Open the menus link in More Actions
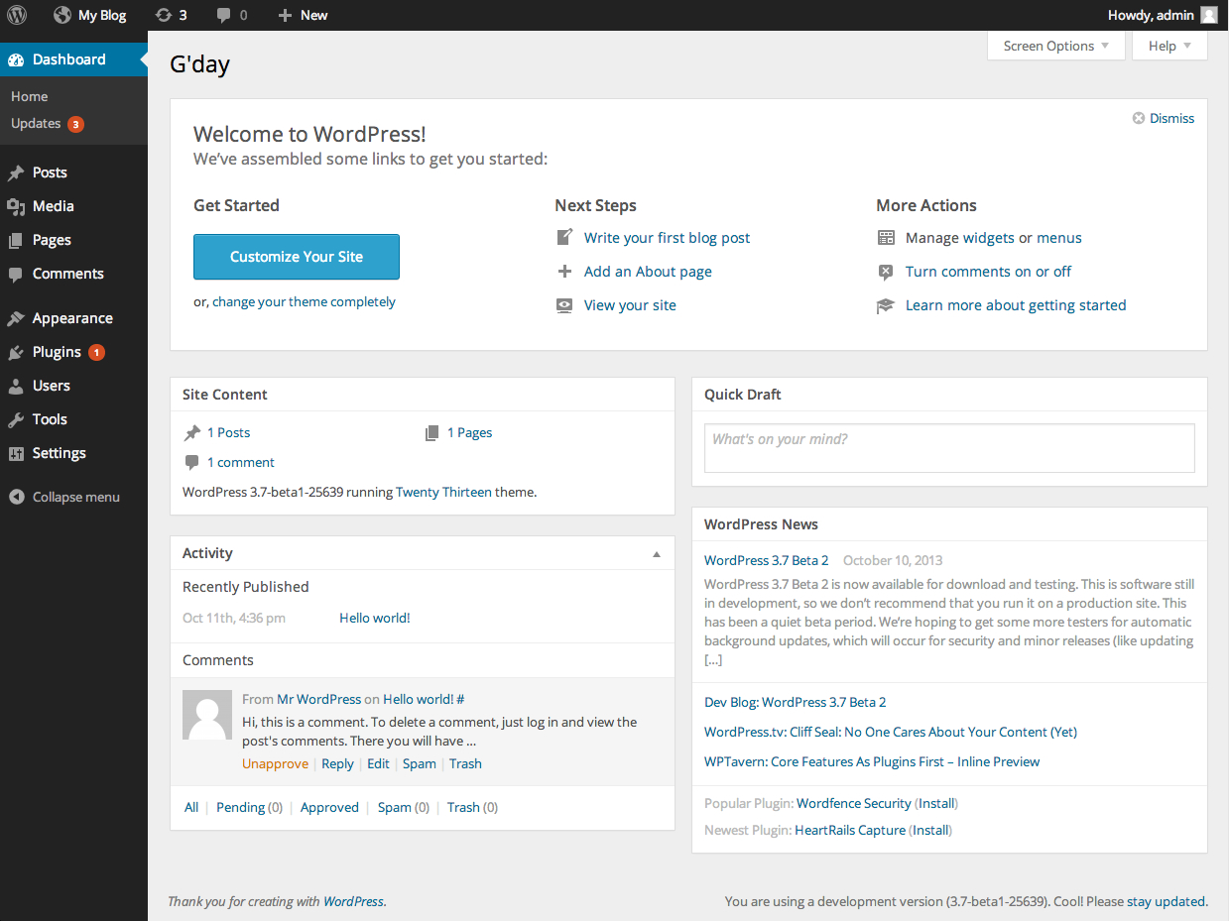Image resolution: width=1229 pixels, height=921 pixels. click(x=1059, y=238)
